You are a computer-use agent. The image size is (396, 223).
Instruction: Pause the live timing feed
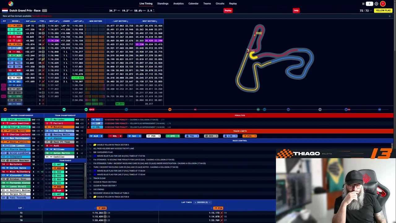point(363,4)
